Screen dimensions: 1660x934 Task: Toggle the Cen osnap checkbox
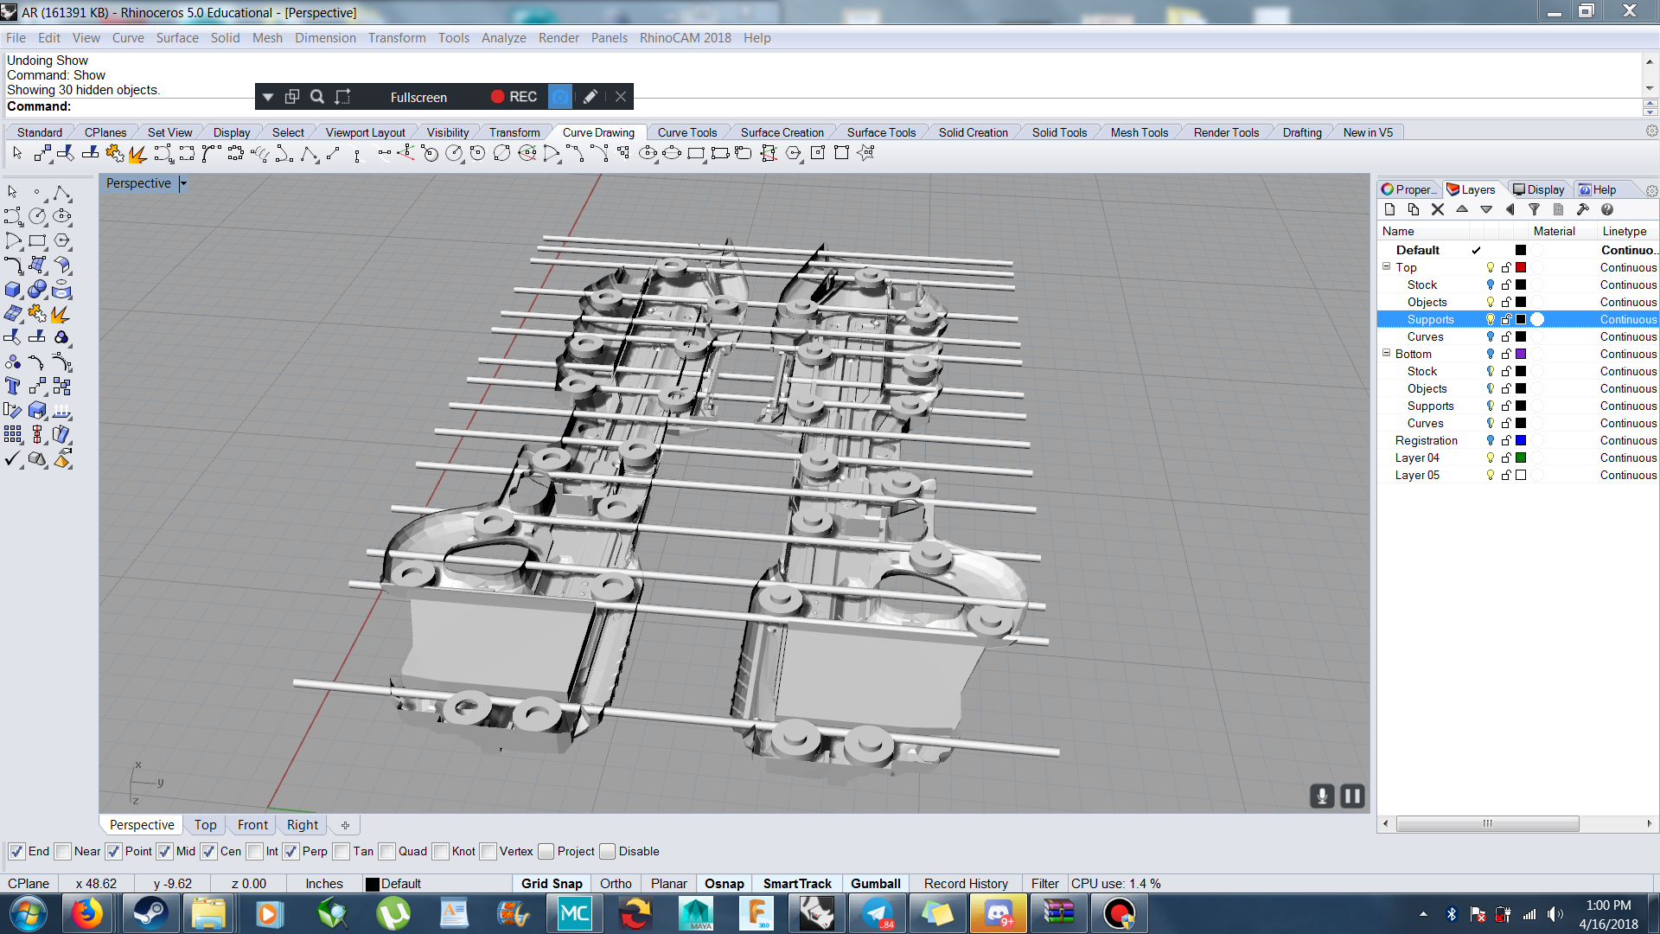click(208, 852)
